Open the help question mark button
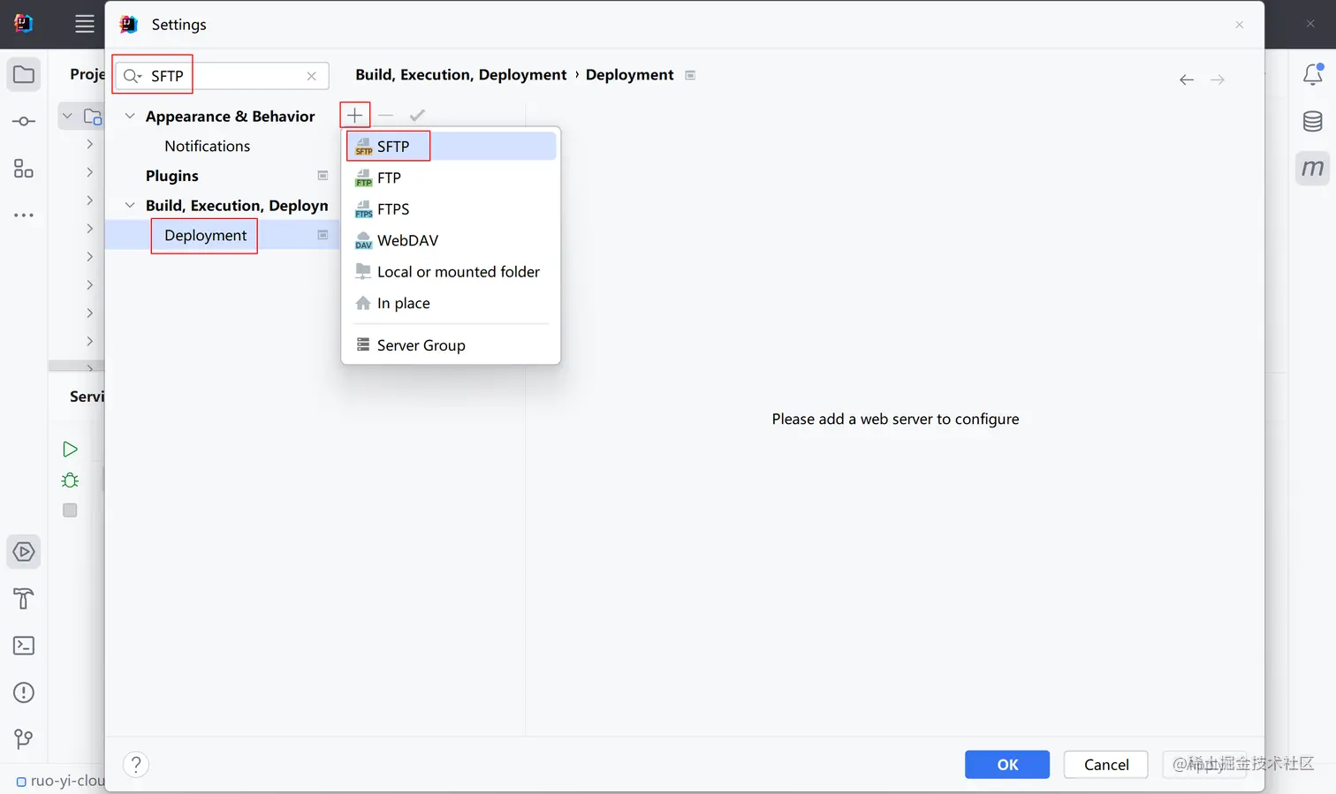Viewport: 1336px width, 794px height. click(x=136, y=764)
